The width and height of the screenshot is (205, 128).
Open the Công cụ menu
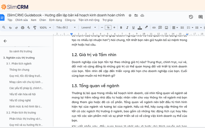tap(70, 20)
